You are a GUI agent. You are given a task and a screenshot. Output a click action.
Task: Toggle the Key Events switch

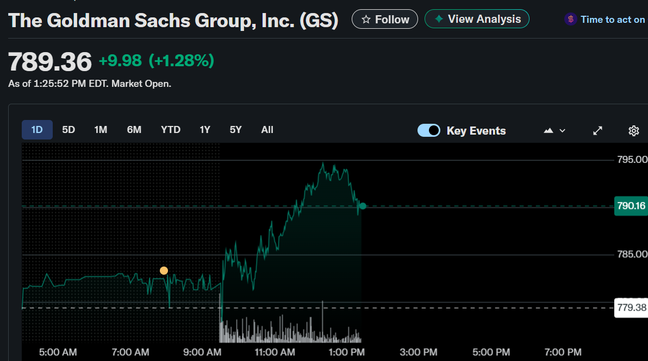tap(429, 130)
